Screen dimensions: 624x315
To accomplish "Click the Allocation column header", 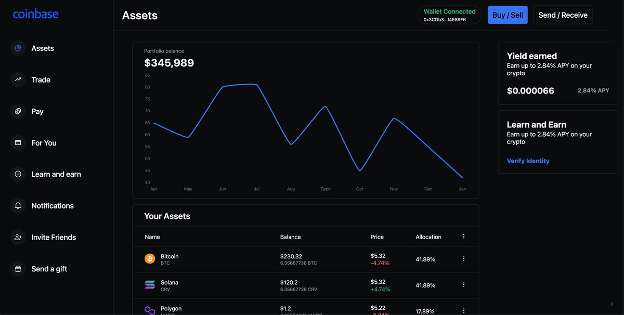I will 428,237.
